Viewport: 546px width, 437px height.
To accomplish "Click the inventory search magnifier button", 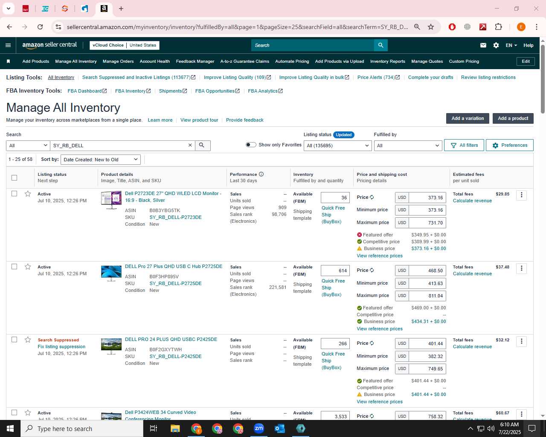I will pos(202,146).
